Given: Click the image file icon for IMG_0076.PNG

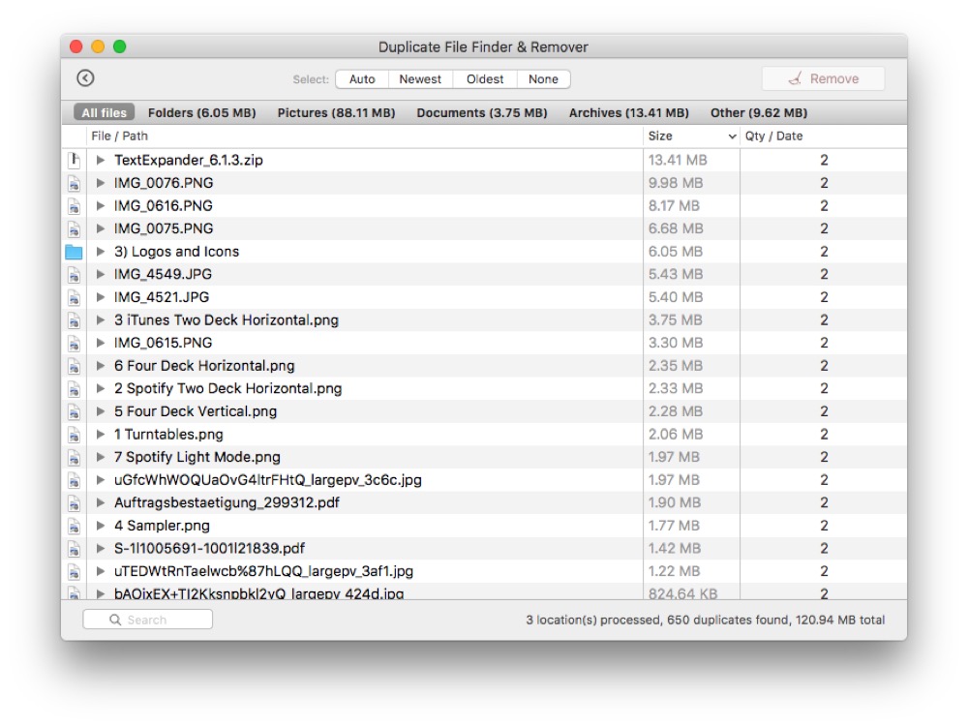Looking at the screenshot, I should point(75,183).
